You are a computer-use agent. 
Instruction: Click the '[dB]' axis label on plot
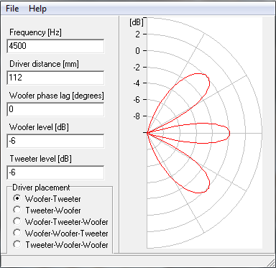tap(137, 22)
